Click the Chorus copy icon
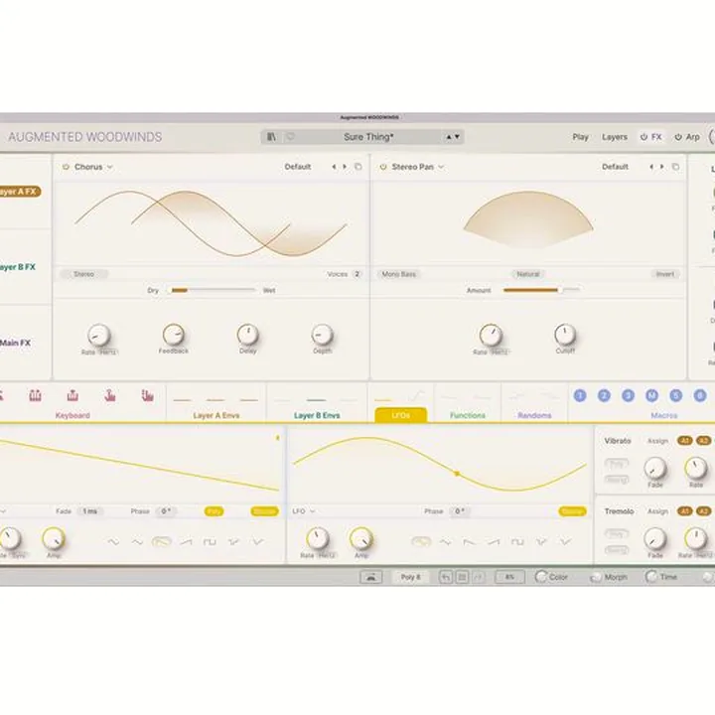 click(357, 167)
